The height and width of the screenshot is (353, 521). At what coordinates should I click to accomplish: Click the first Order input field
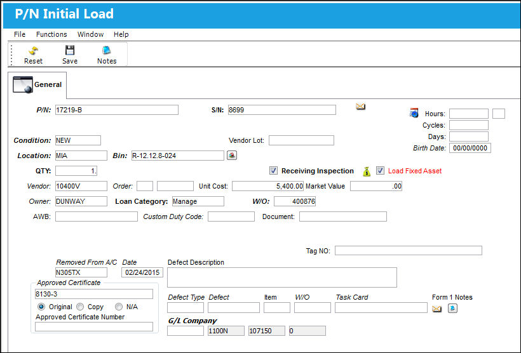pyautogui.click(x=145, y=186)
